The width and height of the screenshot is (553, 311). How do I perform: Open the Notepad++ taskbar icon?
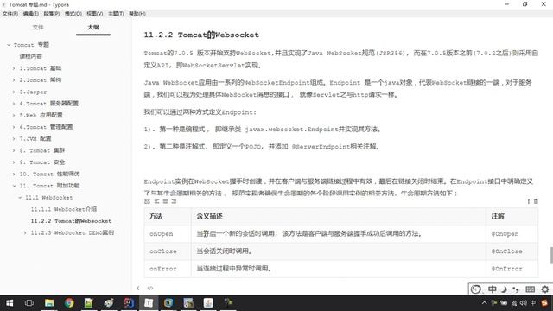click(88, 303)
